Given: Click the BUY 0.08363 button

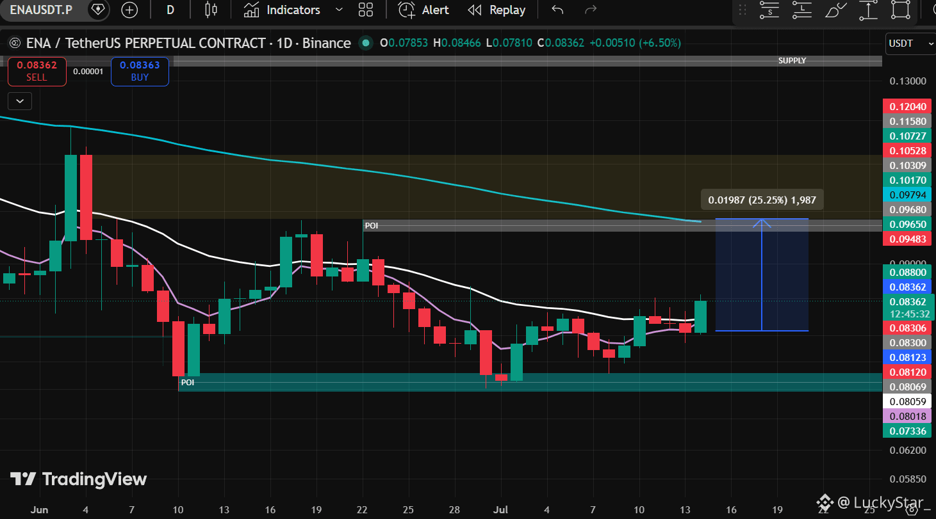Looking at the screenshot, I should point(140,71).
